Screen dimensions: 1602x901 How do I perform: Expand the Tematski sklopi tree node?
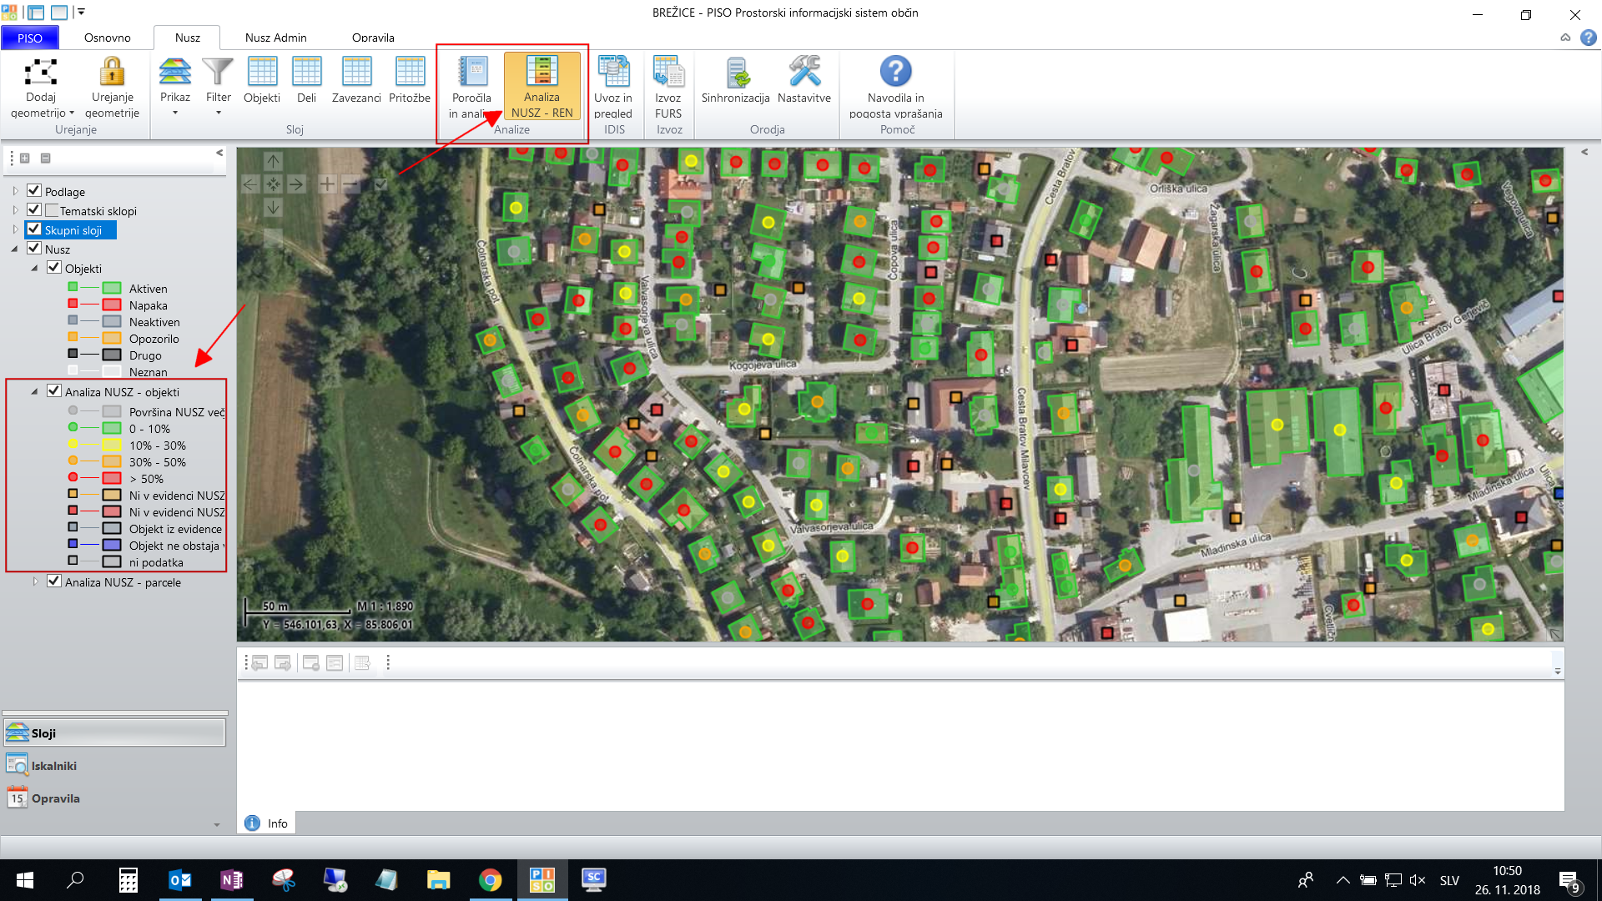click(x=15, y=210)
